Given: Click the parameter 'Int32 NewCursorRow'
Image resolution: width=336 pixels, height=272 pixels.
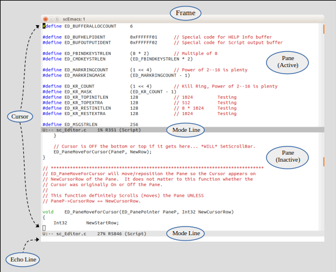Looking at the screenshot, I should point(206,212).
